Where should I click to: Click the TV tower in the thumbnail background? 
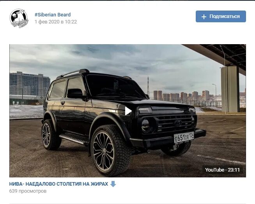(148, 86)
